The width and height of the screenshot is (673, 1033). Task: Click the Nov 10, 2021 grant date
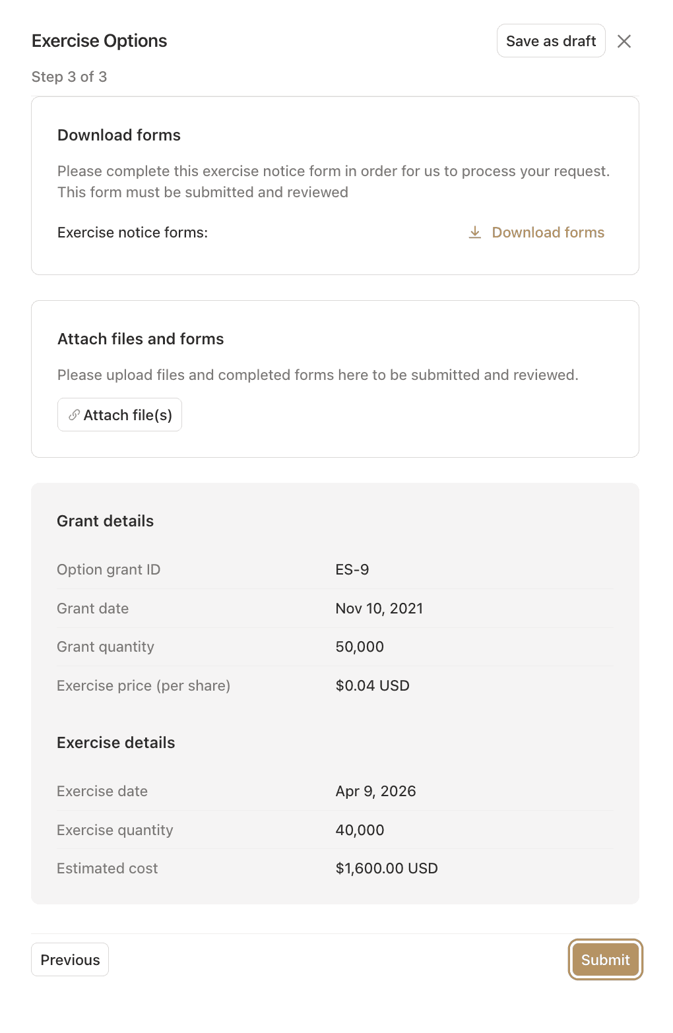(x=379, y=608)
